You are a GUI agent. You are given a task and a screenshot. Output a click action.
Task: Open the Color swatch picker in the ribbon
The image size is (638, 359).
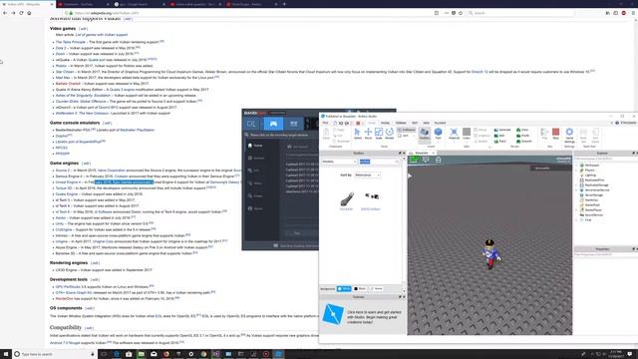pyautogui.click(x=467, y=134)
